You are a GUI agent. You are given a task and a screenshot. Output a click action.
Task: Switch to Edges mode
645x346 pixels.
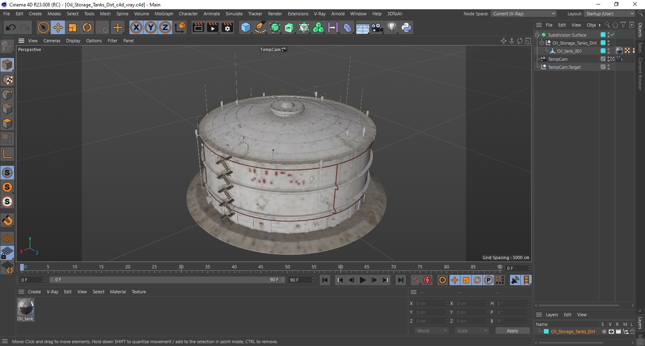click(7, 109)
